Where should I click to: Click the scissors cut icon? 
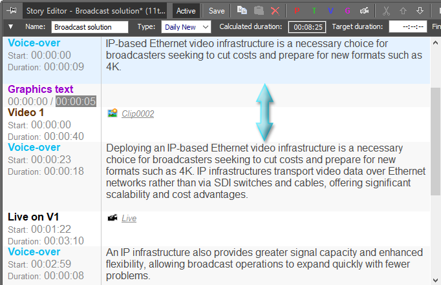pos(386,11)
